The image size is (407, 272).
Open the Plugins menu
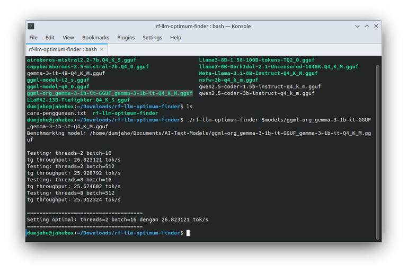(x=126, y=38)
